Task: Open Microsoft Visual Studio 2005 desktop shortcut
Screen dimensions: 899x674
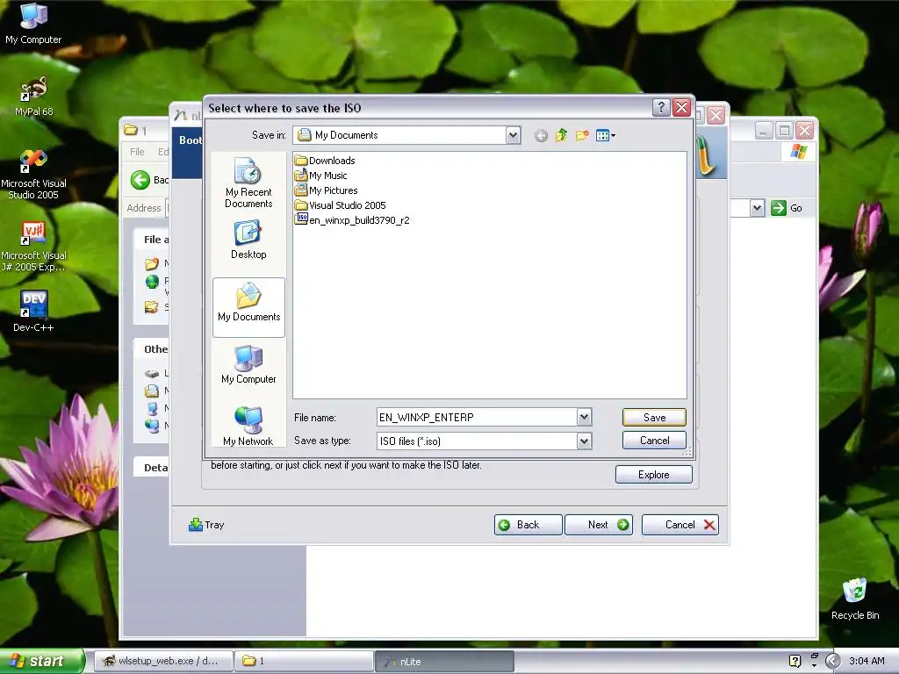Action: coord(33,175)
